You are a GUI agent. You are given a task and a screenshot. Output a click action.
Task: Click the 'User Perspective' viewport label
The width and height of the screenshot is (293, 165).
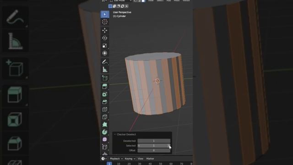[x=122, y=12]
